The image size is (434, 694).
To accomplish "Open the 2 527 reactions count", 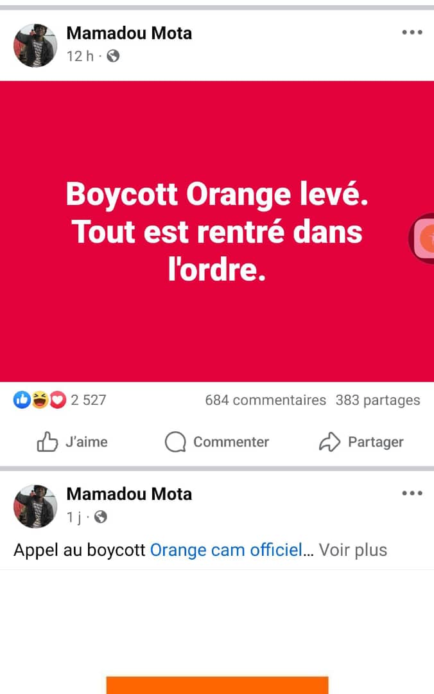I will pyautogui.click(x=88, y=400).
